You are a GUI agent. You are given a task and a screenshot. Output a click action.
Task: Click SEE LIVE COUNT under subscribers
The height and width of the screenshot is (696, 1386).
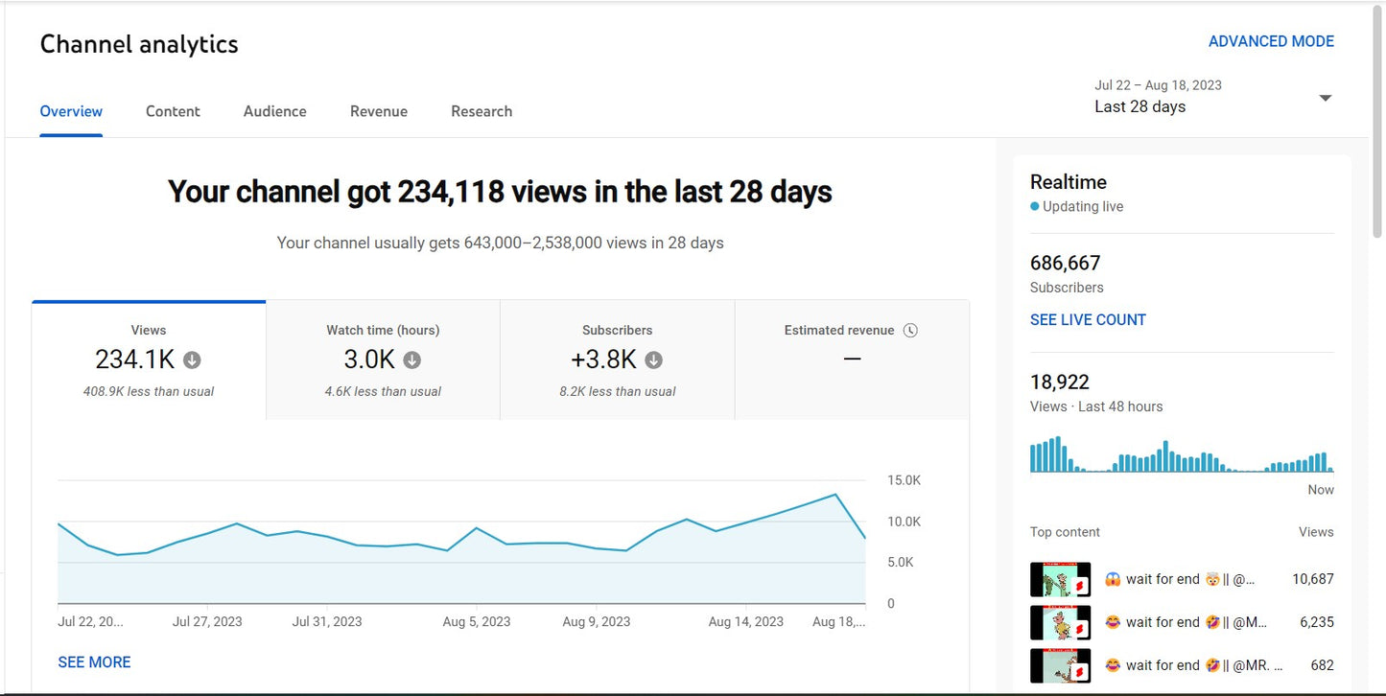[x=1088, y=320]
